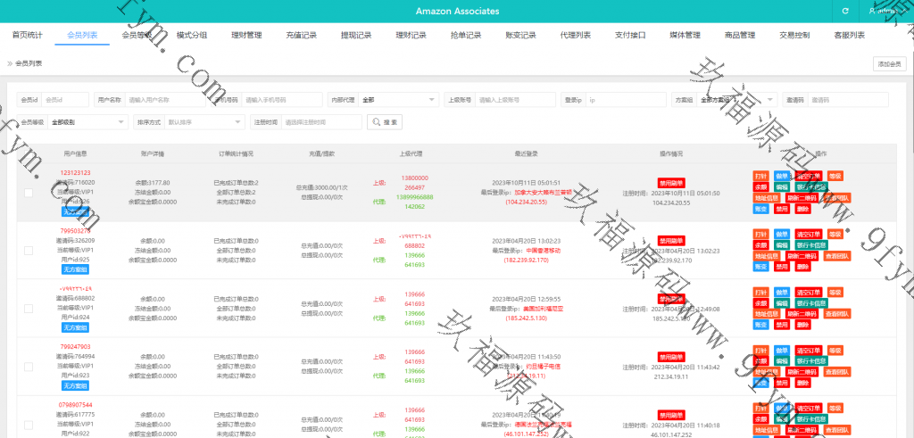Expand the 会员等级 dropdown

[88, 121]
